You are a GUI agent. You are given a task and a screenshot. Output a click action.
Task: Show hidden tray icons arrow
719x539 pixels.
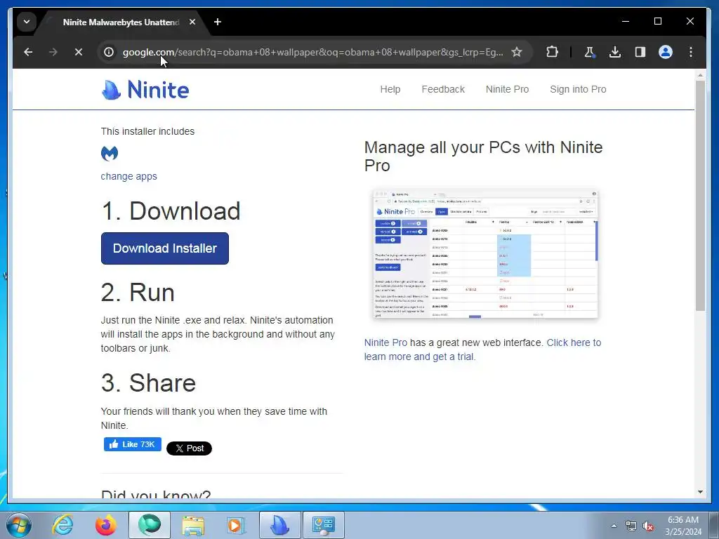tap(614, 526)
